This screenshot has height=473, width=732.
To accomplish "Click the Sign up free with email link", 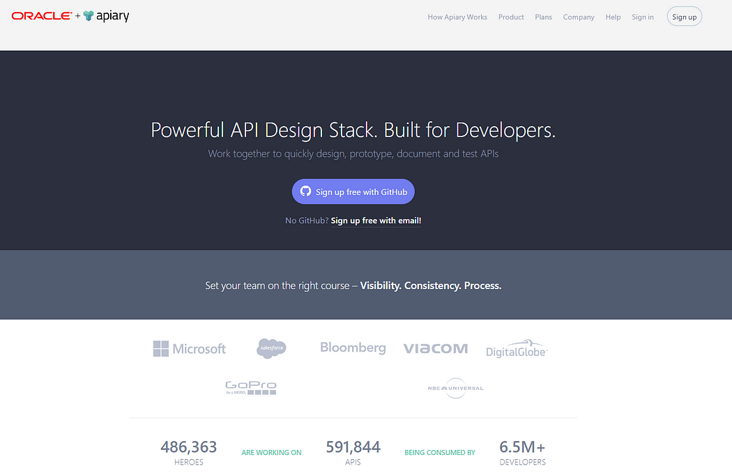I will pyautogui.click(x=376, y=220).
